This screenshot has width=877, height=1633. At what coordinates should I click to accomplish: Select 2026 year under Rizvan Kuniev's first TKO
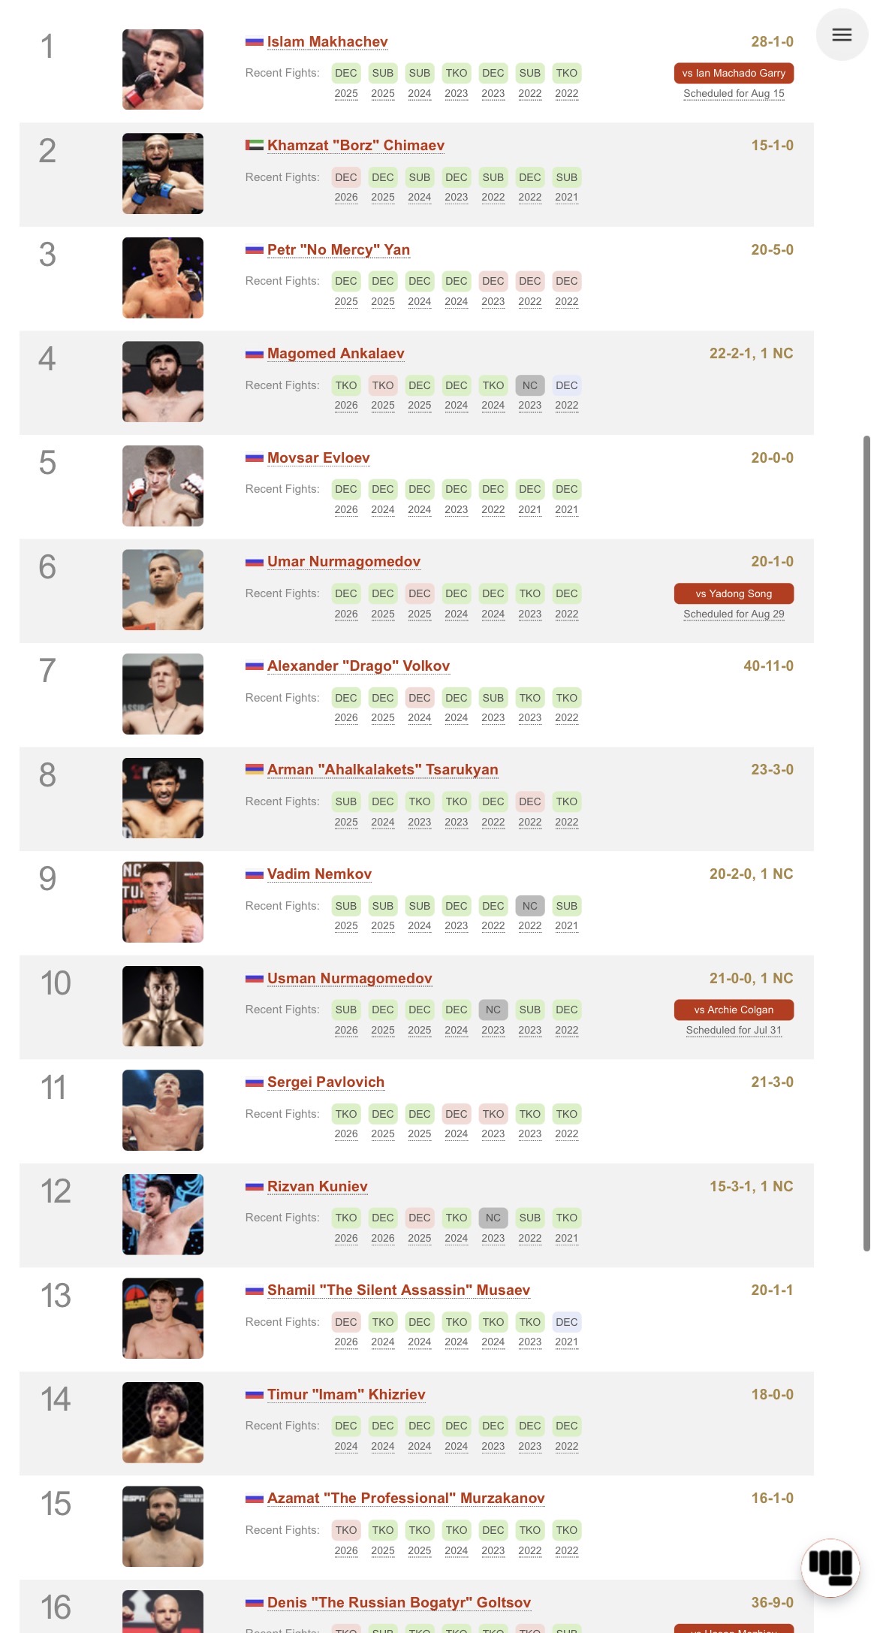coord(345,1238)
